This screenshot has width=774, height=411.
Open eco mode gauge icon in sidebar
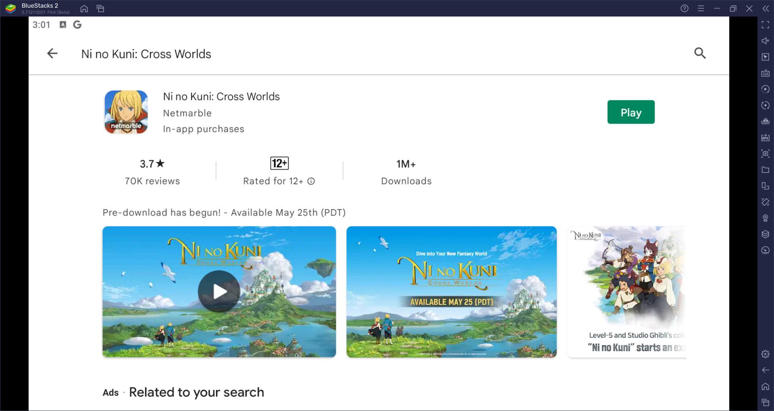pos(765,250)
